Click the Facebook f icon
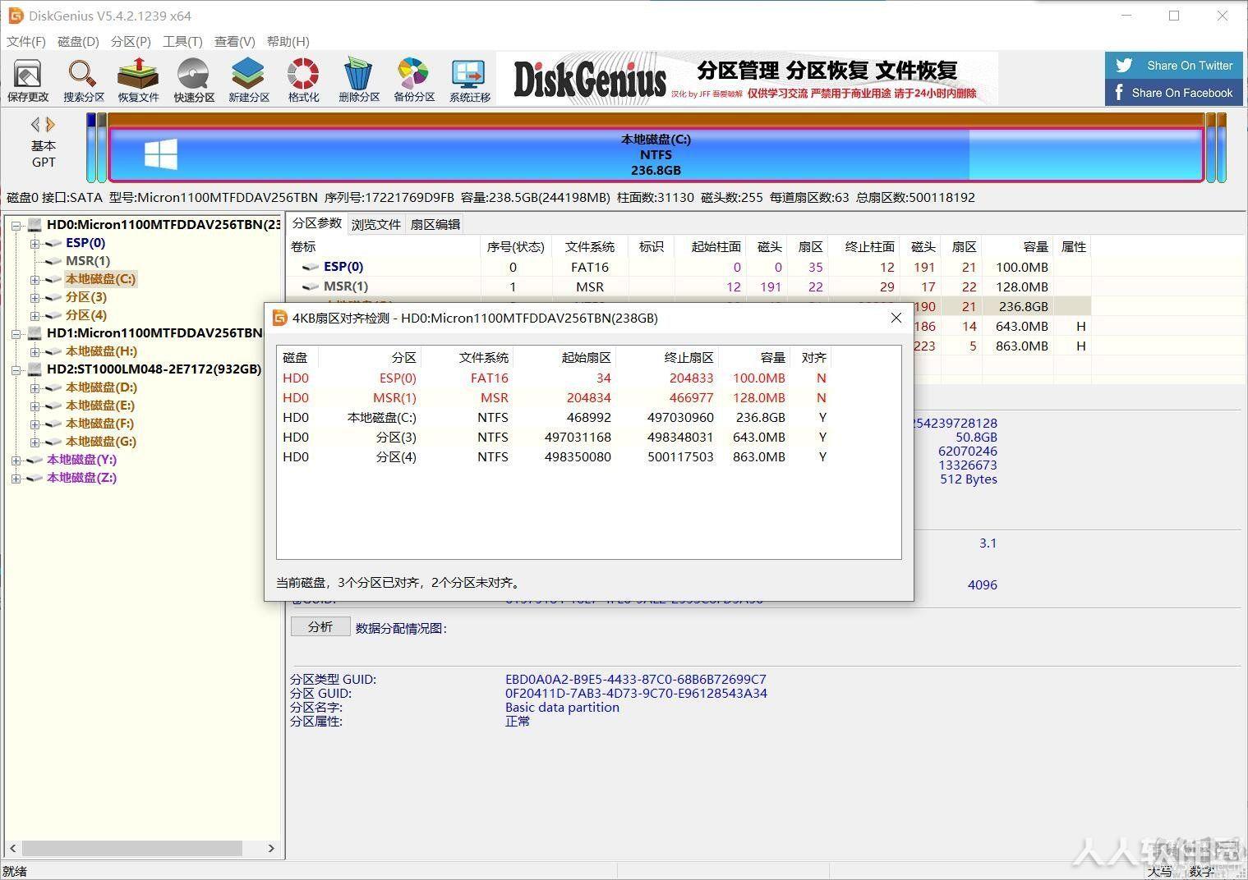 tap(1119, 92)
